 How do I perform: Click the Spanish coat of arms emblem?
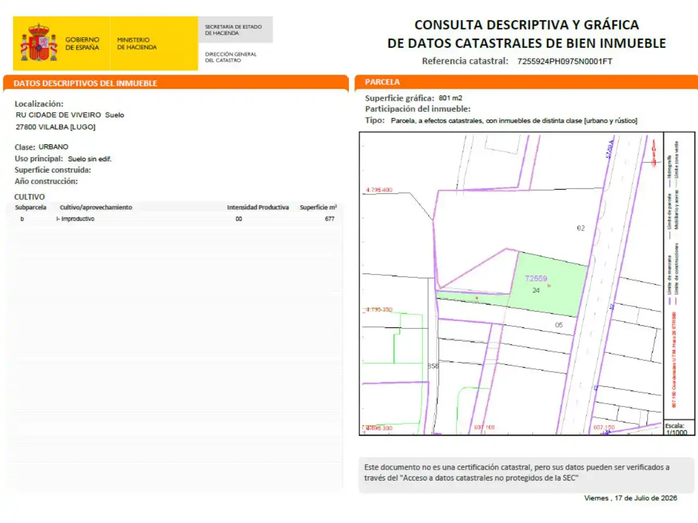pos(39,42)
